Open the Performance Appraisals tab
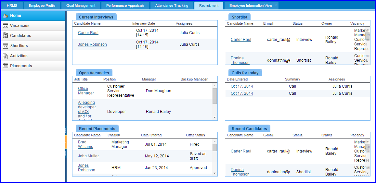 (x=125, y=6)
